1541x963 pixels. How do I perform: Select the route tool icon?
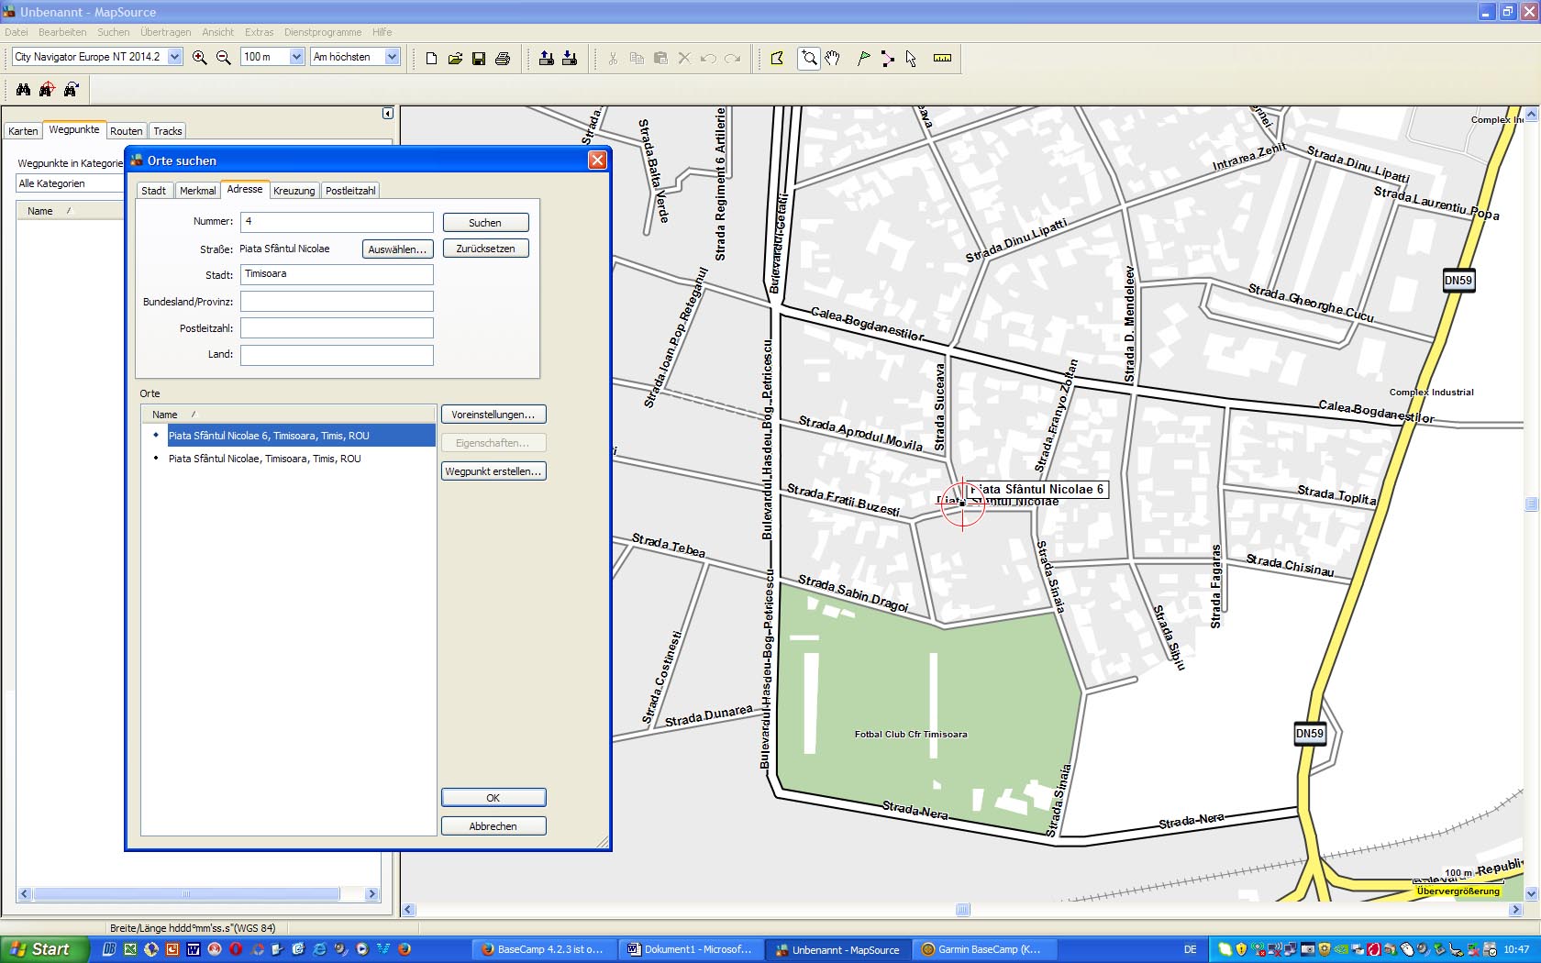coord(887,58)
